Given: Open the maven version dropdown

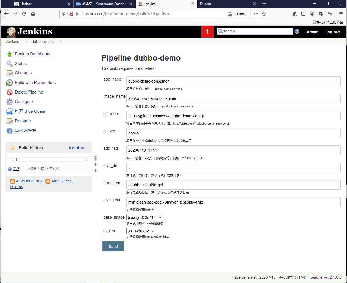Looking at the screenshot, I should point(141,231).
